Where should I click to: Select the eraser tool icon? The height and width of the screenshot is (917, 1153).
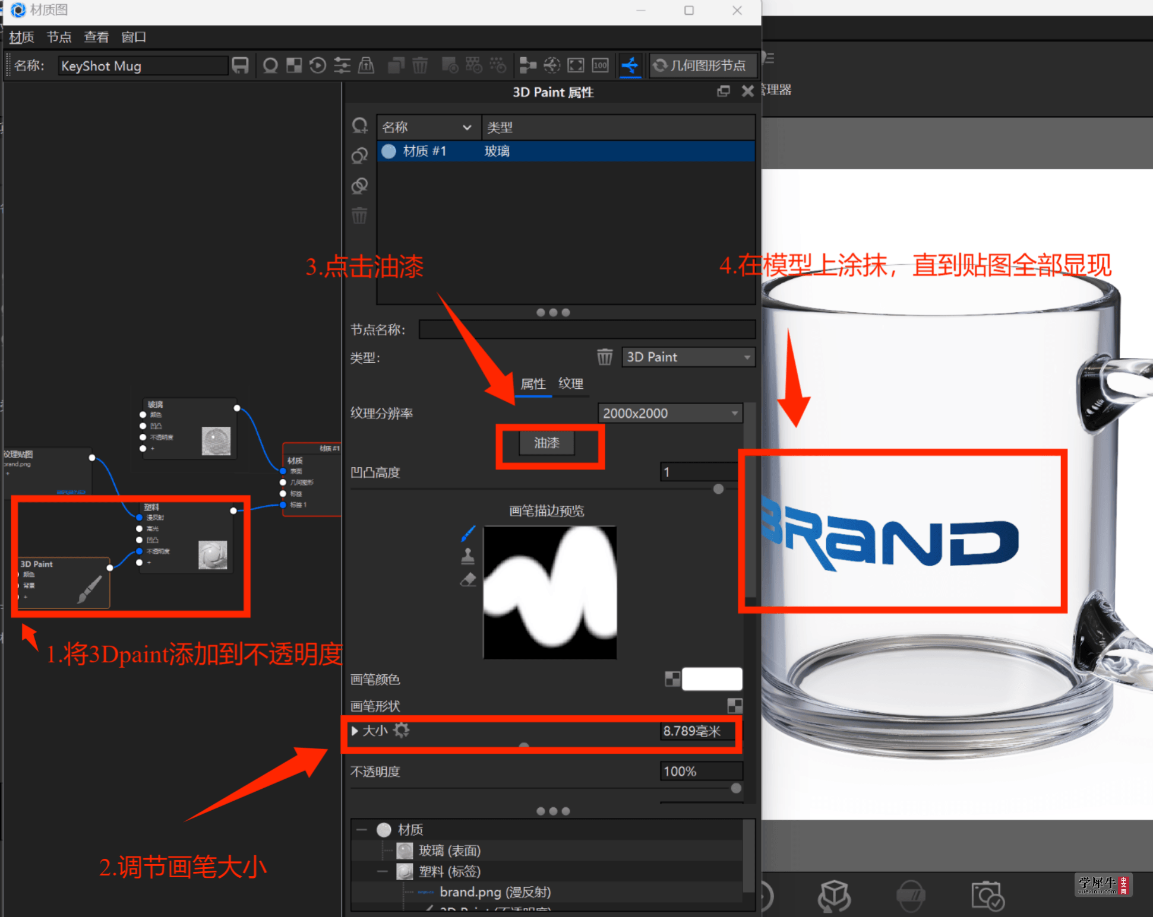[x=468, y=579]
